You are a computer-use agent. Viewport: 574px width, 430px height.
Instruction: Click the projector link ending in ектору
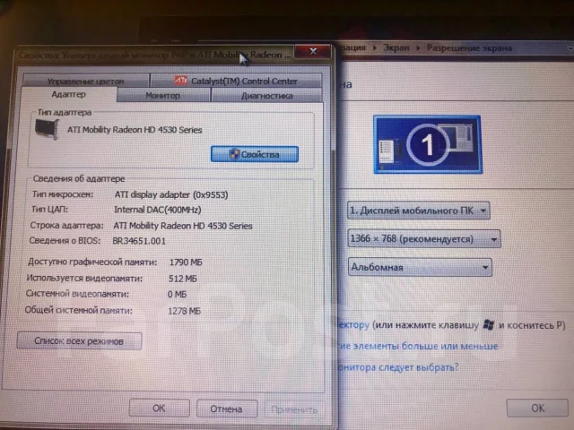coord(353,325)
